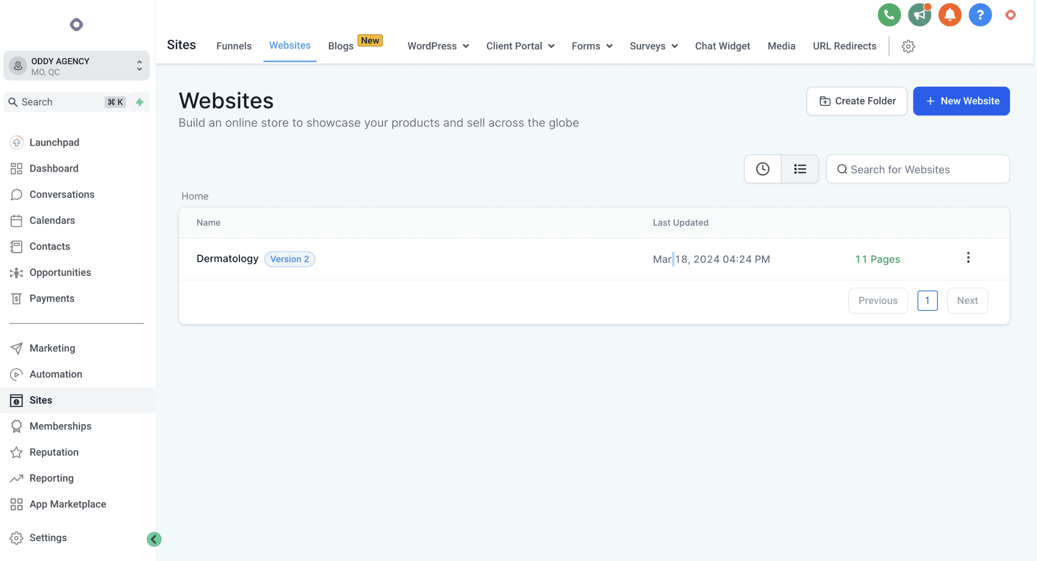Screen dimensions: 1037x561
Task: Collapse the sidebar with green arrow
Action: coord(154,539)
